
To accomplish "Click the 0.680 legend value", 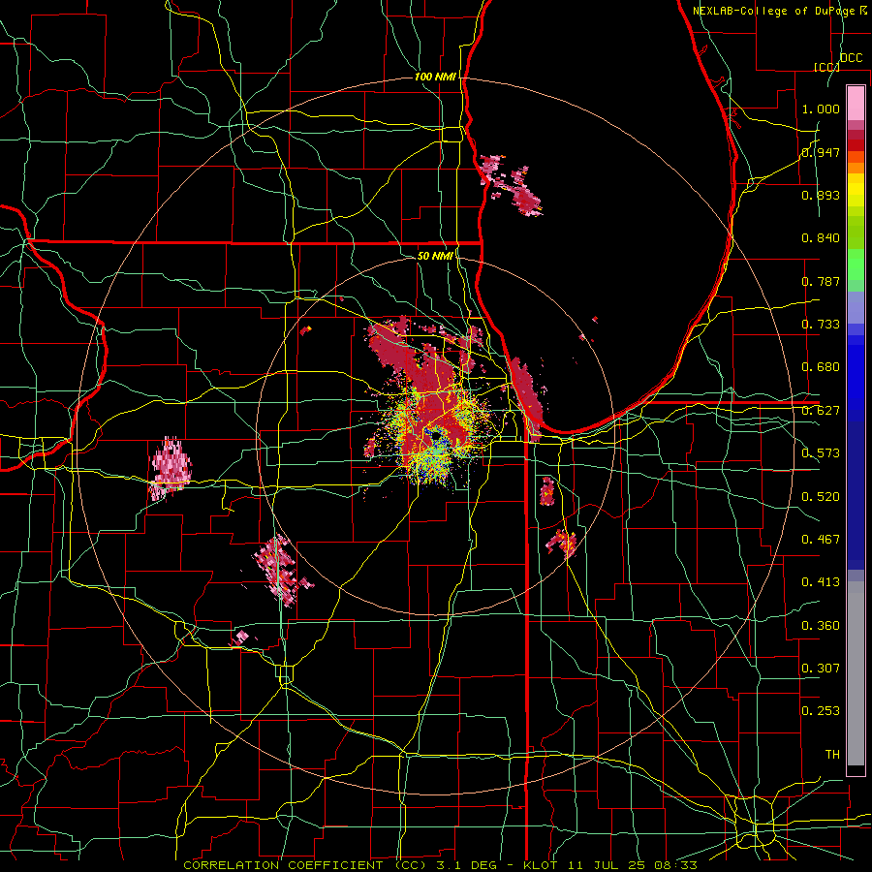I will click(821, 367).
